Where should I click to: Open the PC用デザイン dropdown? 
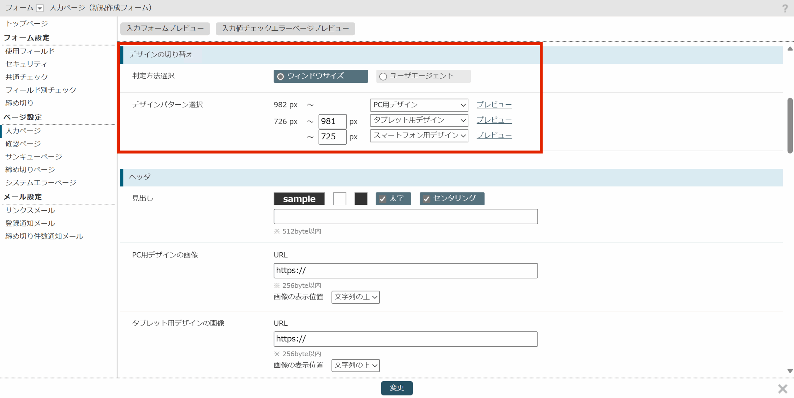pyautogui.click(x=419, y=105)
